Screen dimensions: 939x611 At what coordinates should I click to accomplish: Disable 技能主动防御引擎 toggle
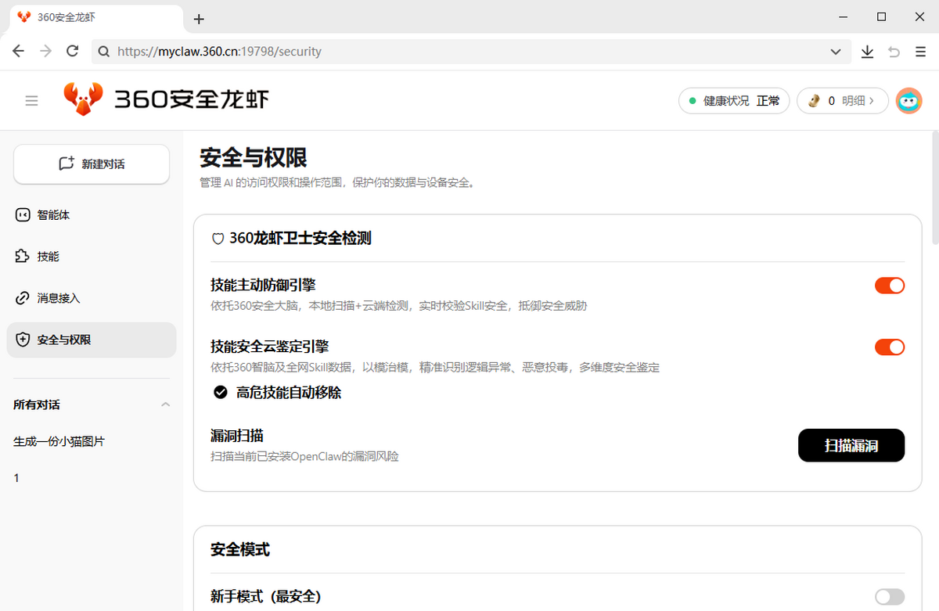[x=889, y=286]
